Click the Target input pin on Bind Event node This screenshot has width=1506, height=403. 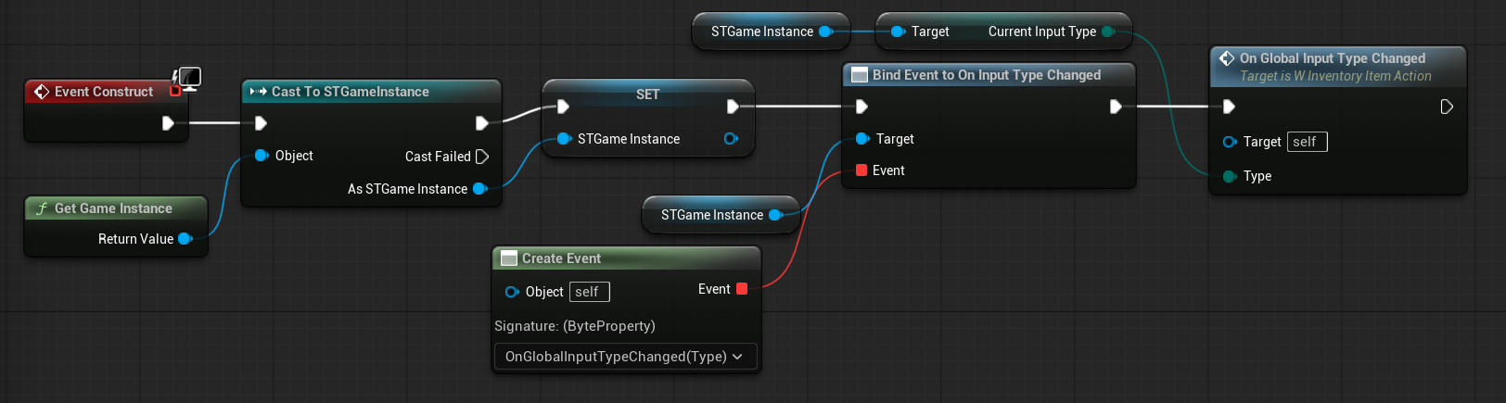coord(861,139)
